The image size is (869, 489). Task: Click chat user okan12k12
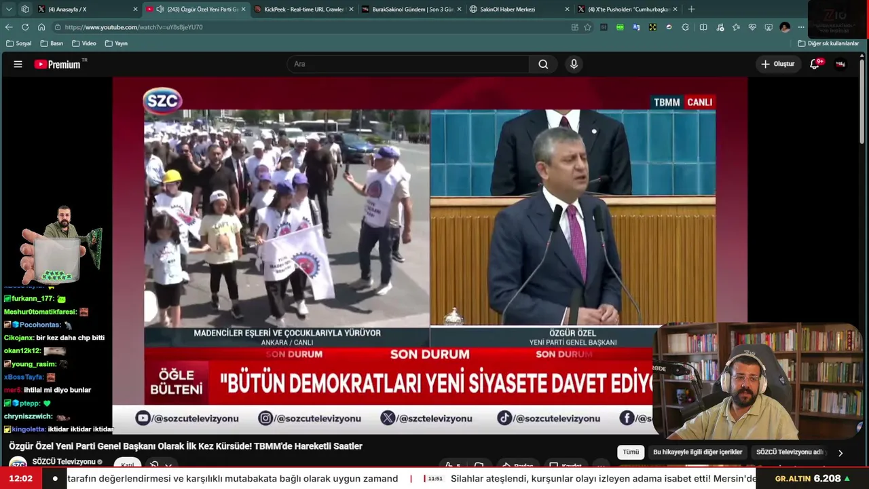(x=22, y=351)
